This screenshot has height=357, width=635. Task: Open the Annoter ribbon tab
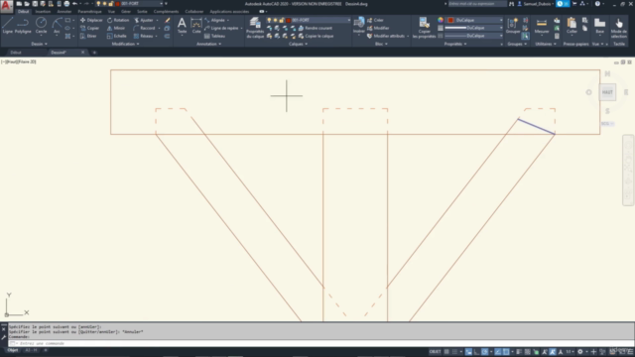click(63, 11)
